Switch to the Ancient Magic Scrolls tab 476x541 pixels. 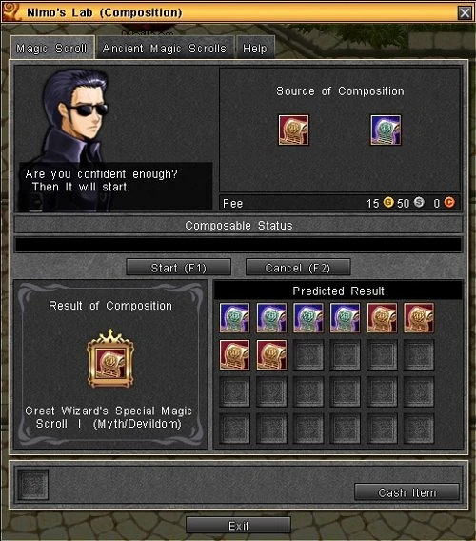click(x=165, y=48)
